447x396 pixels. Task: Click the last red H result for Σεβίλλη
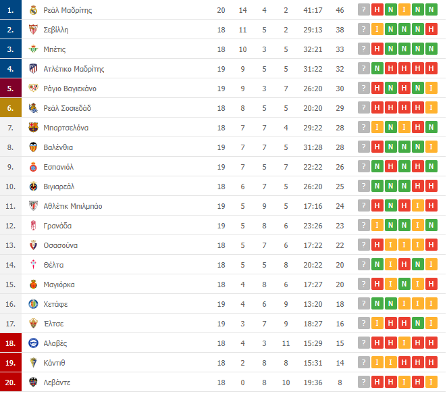point(431,29)
